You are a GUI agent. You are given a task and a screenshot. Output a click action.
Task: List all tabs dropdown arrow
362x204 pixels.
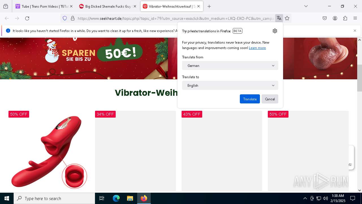point(306,6)
